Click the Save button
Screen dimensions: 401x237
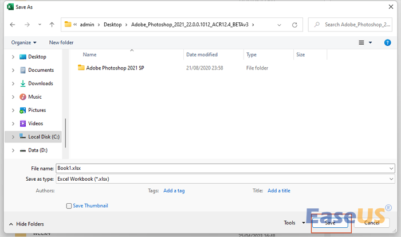(x=330, y=223)
